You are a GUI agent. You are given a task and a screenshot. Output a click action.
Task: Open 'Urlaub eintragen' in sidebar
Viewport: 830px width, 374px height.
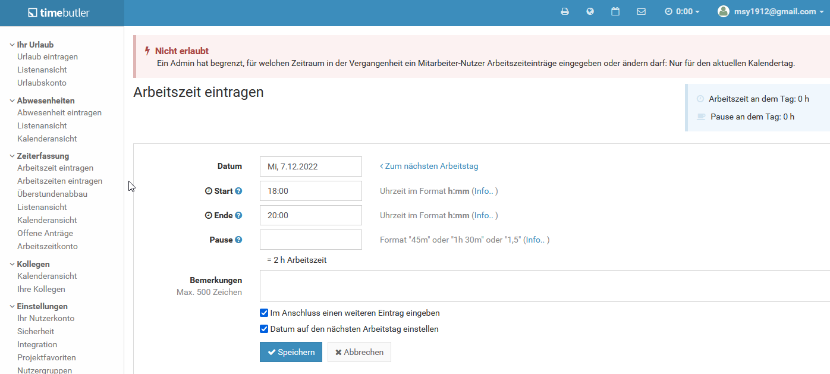48,56
